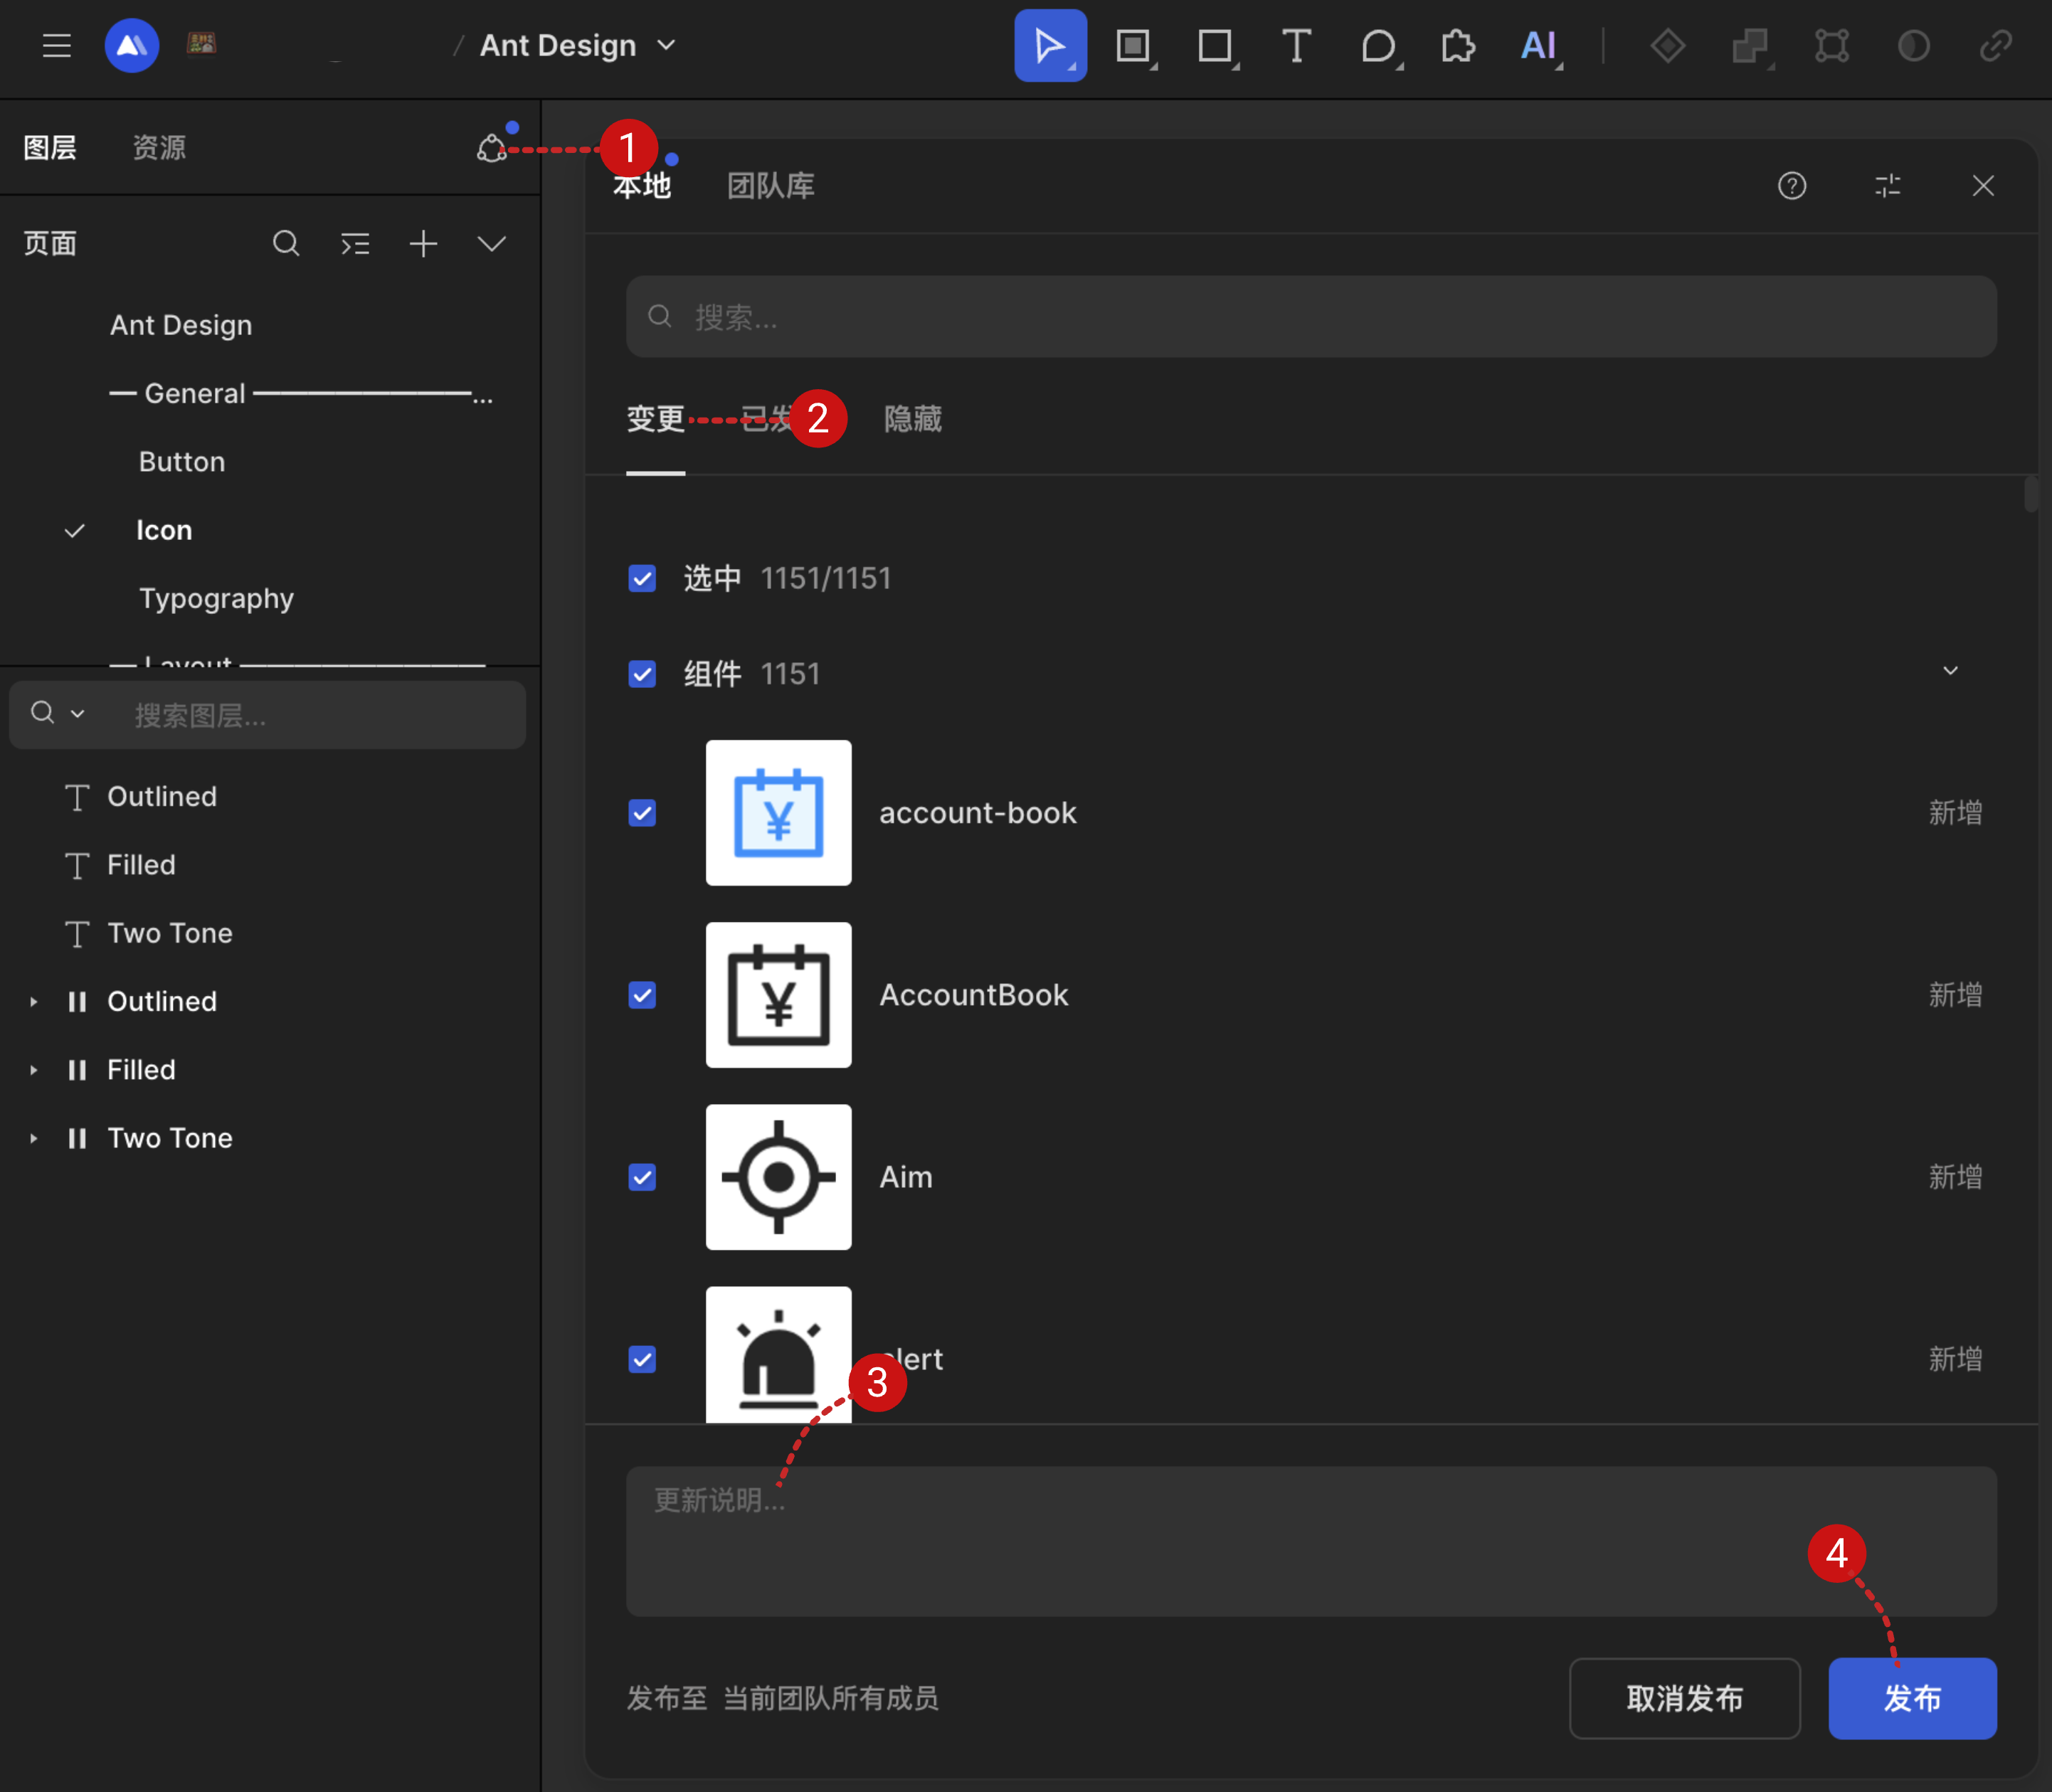The image size is (2052, 1792).
Task: Click the account-book icon thumbnail
Action: coord(778,813)
